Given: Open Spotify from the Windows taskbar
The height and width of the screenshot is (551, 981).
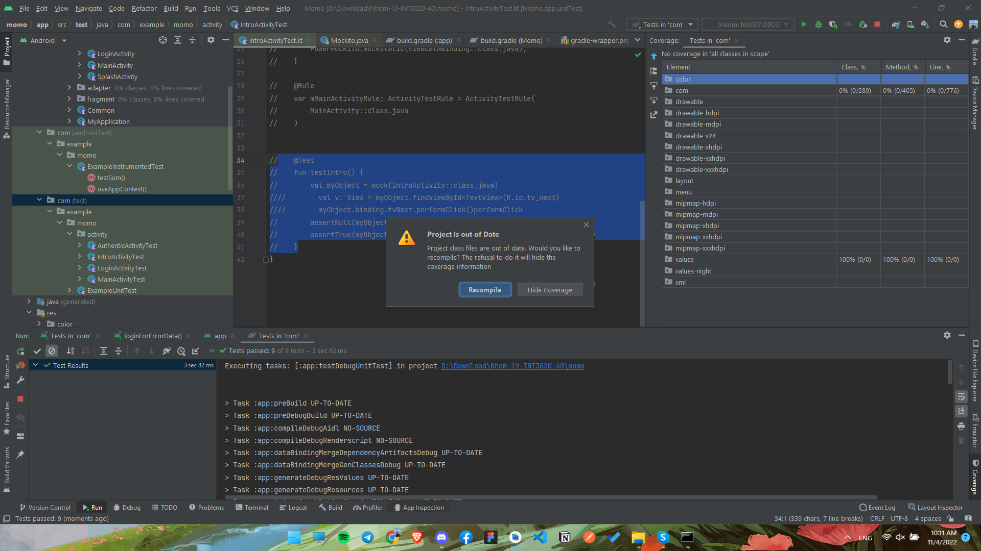Looking at the screenshot, I should coord(343,537).
